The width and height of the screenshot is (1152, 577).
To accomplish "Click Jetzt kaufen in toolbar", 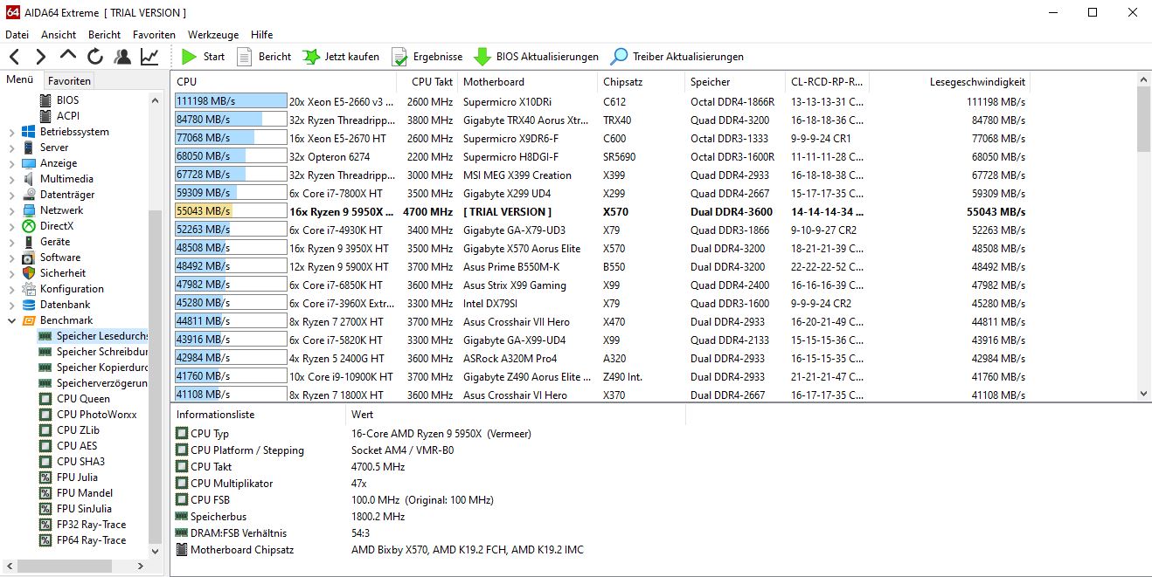I will 341,57.
